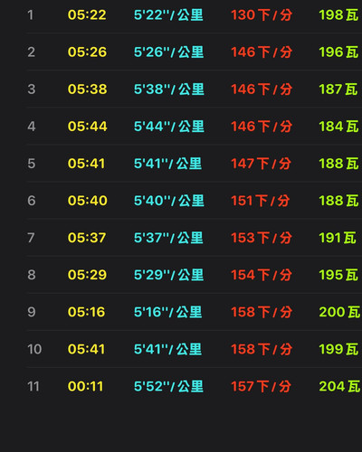Click 158下/分 in split 10 row

(262, 349)
